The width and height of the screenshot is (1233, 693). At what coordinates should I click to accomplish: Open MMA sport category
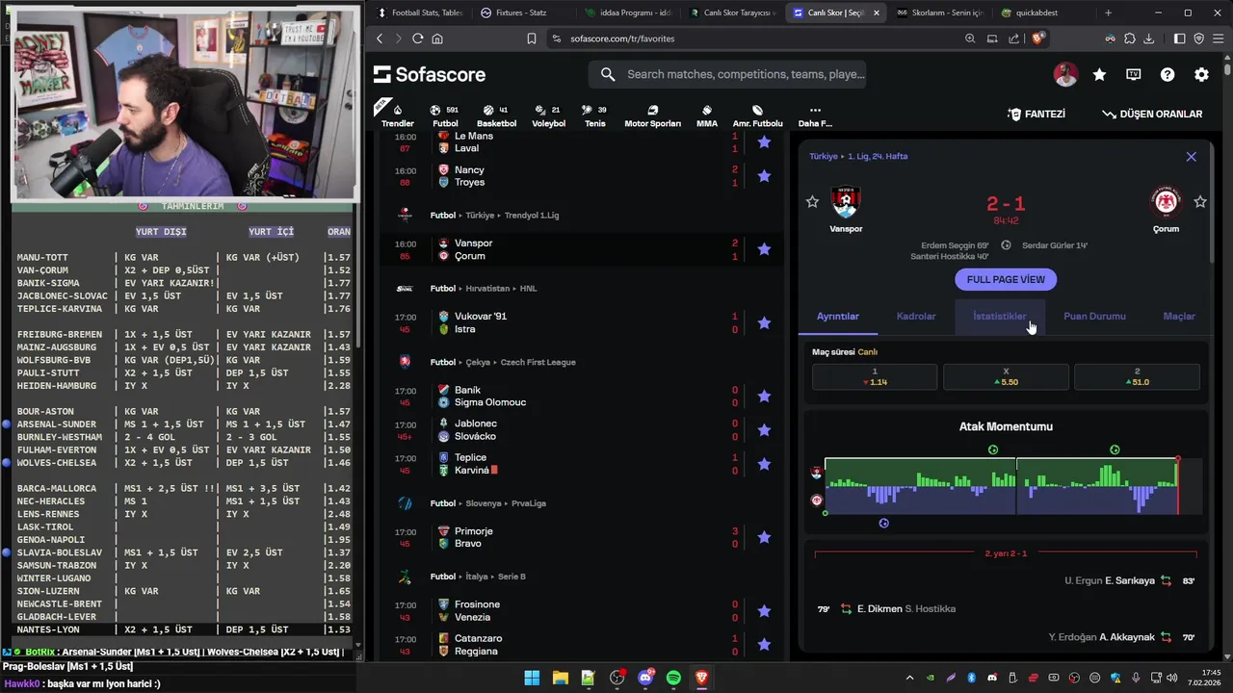[x=707, y=115]
